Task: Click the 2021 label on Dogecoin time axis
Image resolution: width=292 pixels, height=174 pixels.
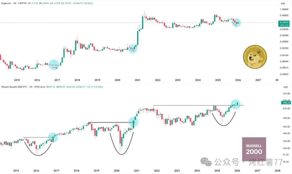Action: (137, 80)
